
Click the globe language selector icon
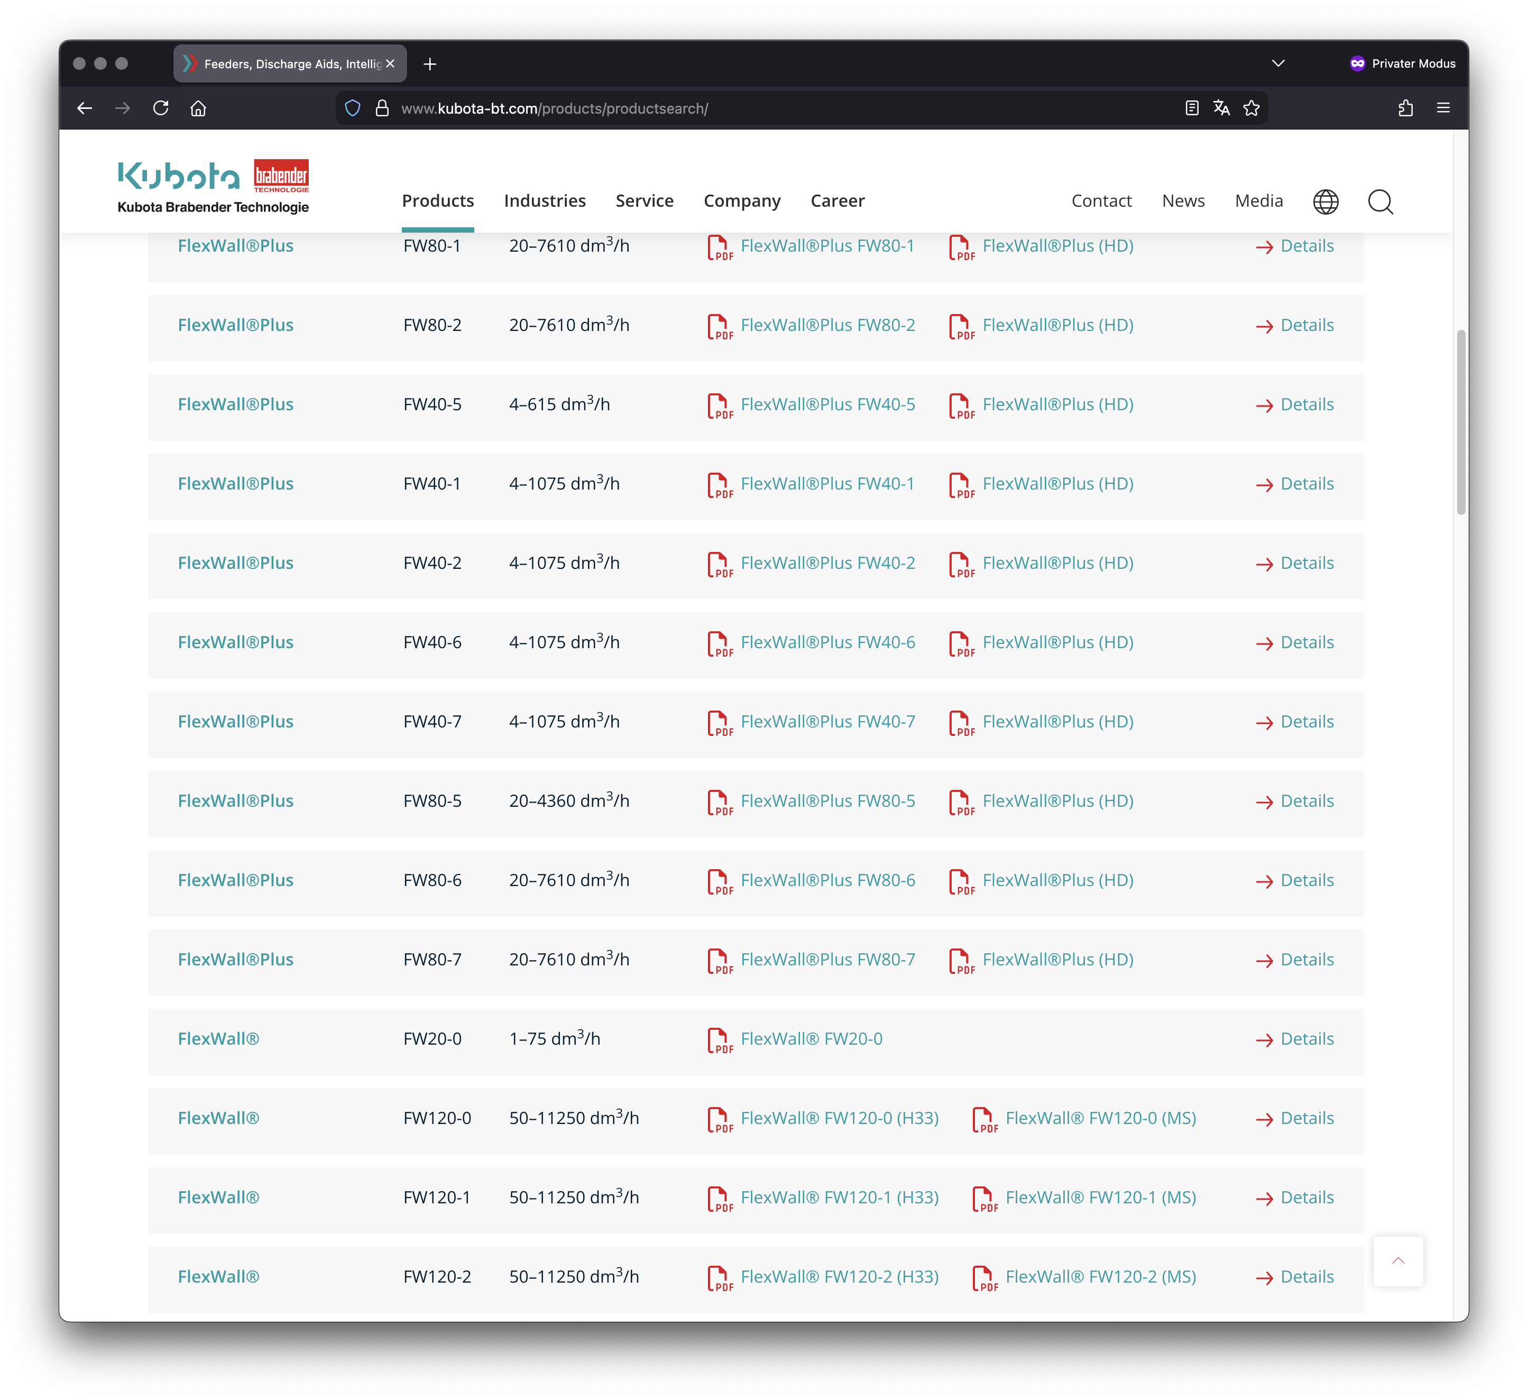click(1325, 201)
